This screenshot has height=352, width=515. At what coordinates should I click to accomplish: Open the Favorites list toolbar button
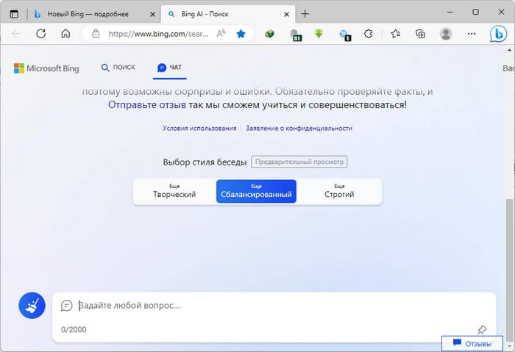(395, 34)
